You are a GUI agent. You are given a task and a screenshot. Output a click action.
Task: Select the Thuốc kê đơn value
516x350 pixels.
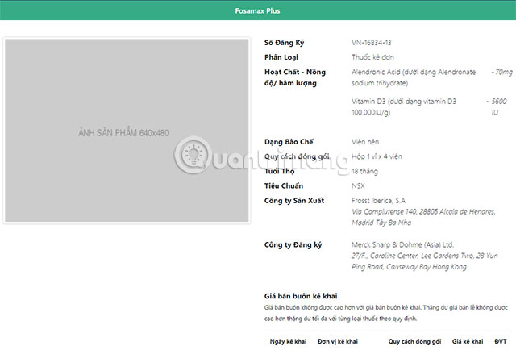click(x=372, y=57)
